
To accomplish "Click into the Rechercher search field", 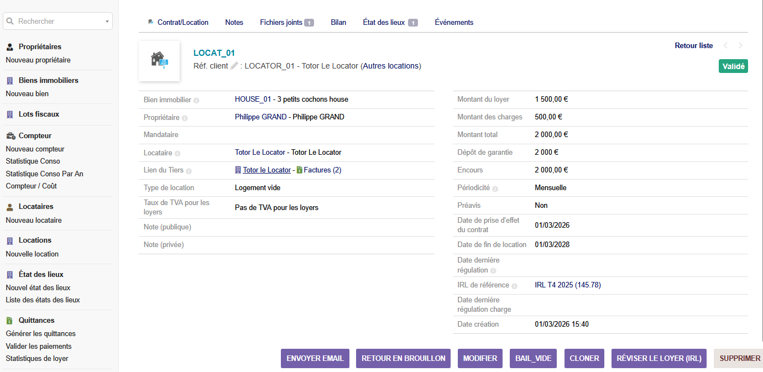I will tap(55, 22).
